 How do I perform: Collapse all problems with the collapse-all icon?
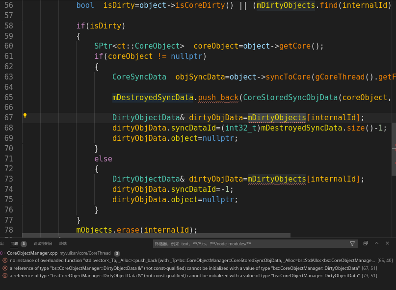366,243
